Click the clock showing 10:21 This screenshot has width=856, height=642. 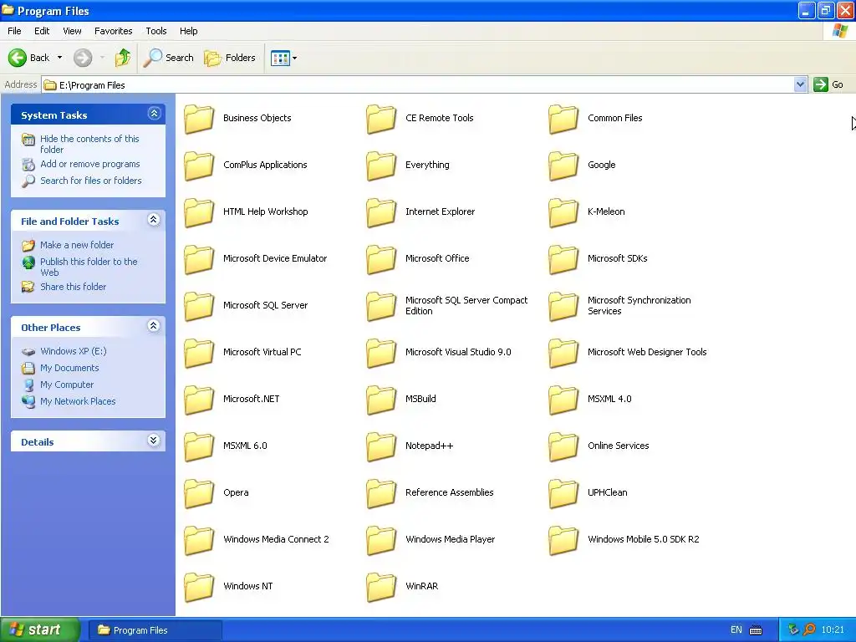coord(833,630)
